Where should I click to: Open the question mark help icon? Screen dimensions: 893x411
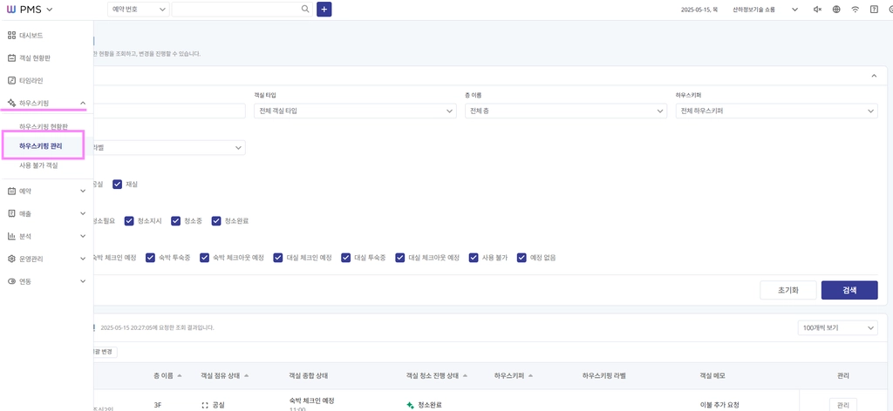(x=874, y=10)
